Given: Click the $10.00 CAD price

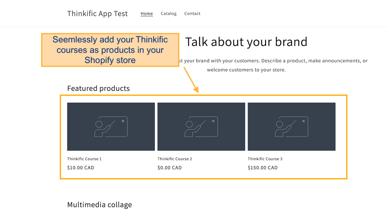Looking at the screenshot, I should point(81,168).
